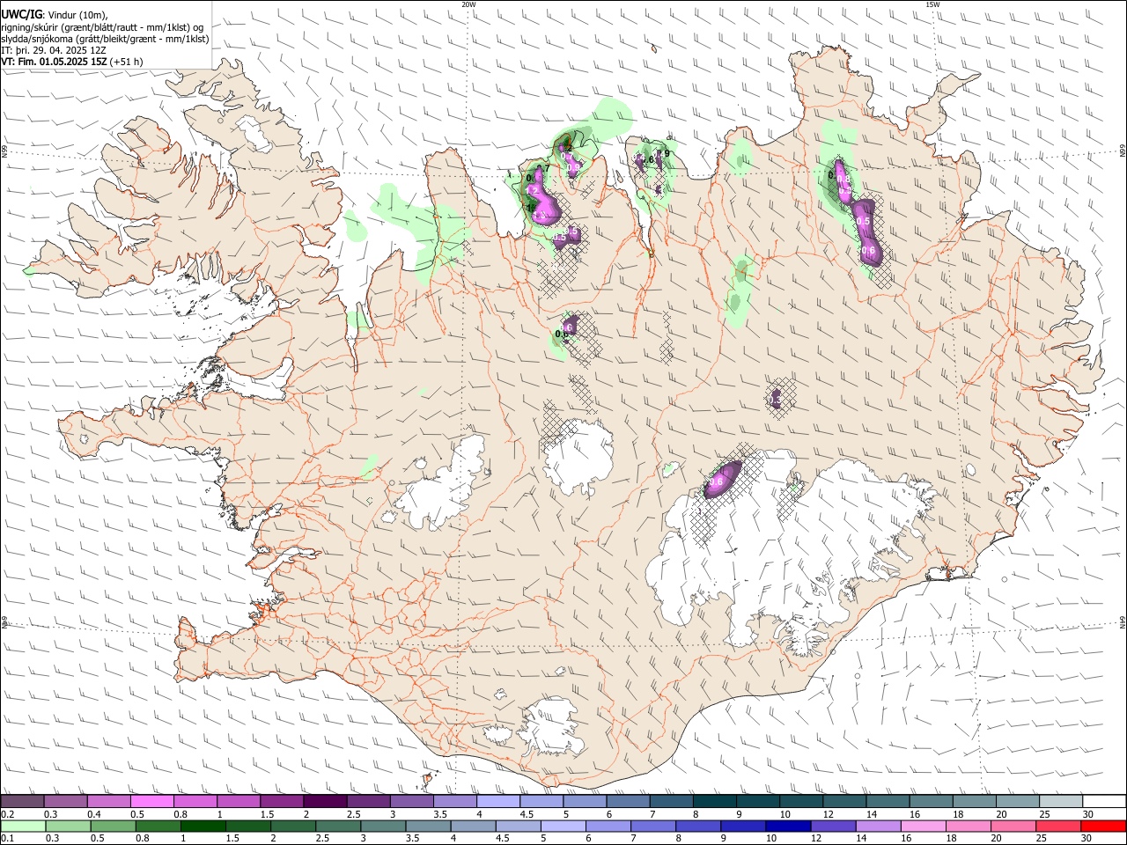Click the 30 label under the rain scale

coord(1085,838)
